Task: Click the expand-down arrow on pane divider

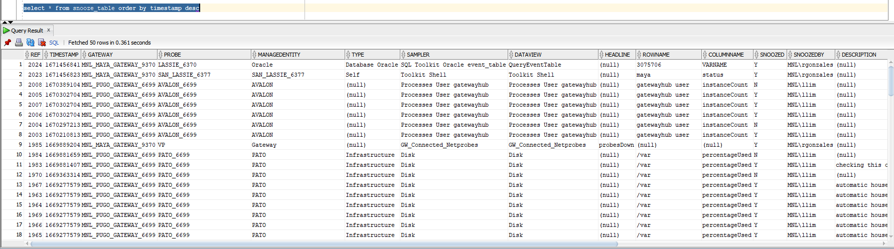Action: (x=11, y=22)
